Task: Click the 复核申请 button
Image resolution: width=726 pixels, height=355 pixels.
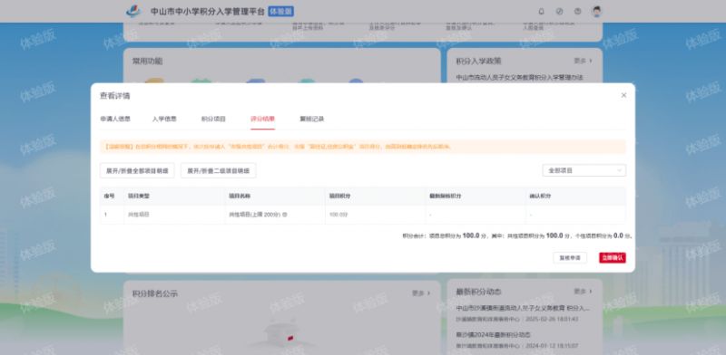Action: (570, 258)
